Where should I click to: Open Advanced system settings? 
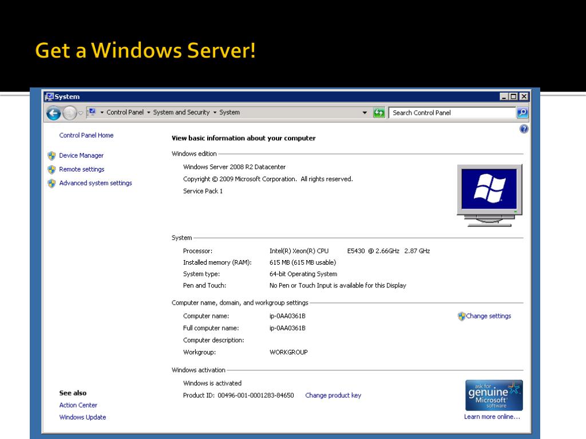click(x=96, y=183)
